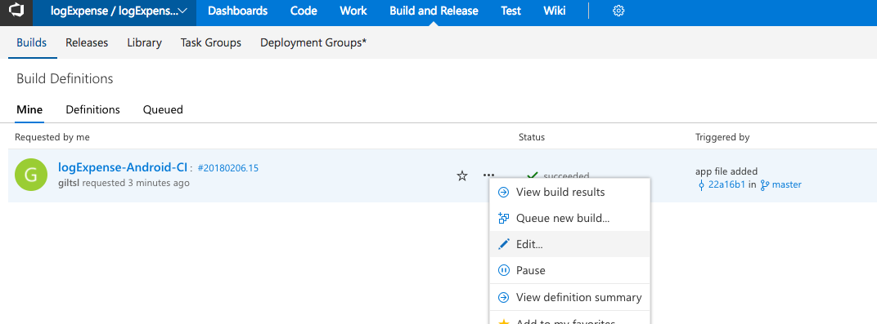
Task: Switch to the Deployment Groups* sub-tab
Action: pyautogui.click(x=313, y=42)
